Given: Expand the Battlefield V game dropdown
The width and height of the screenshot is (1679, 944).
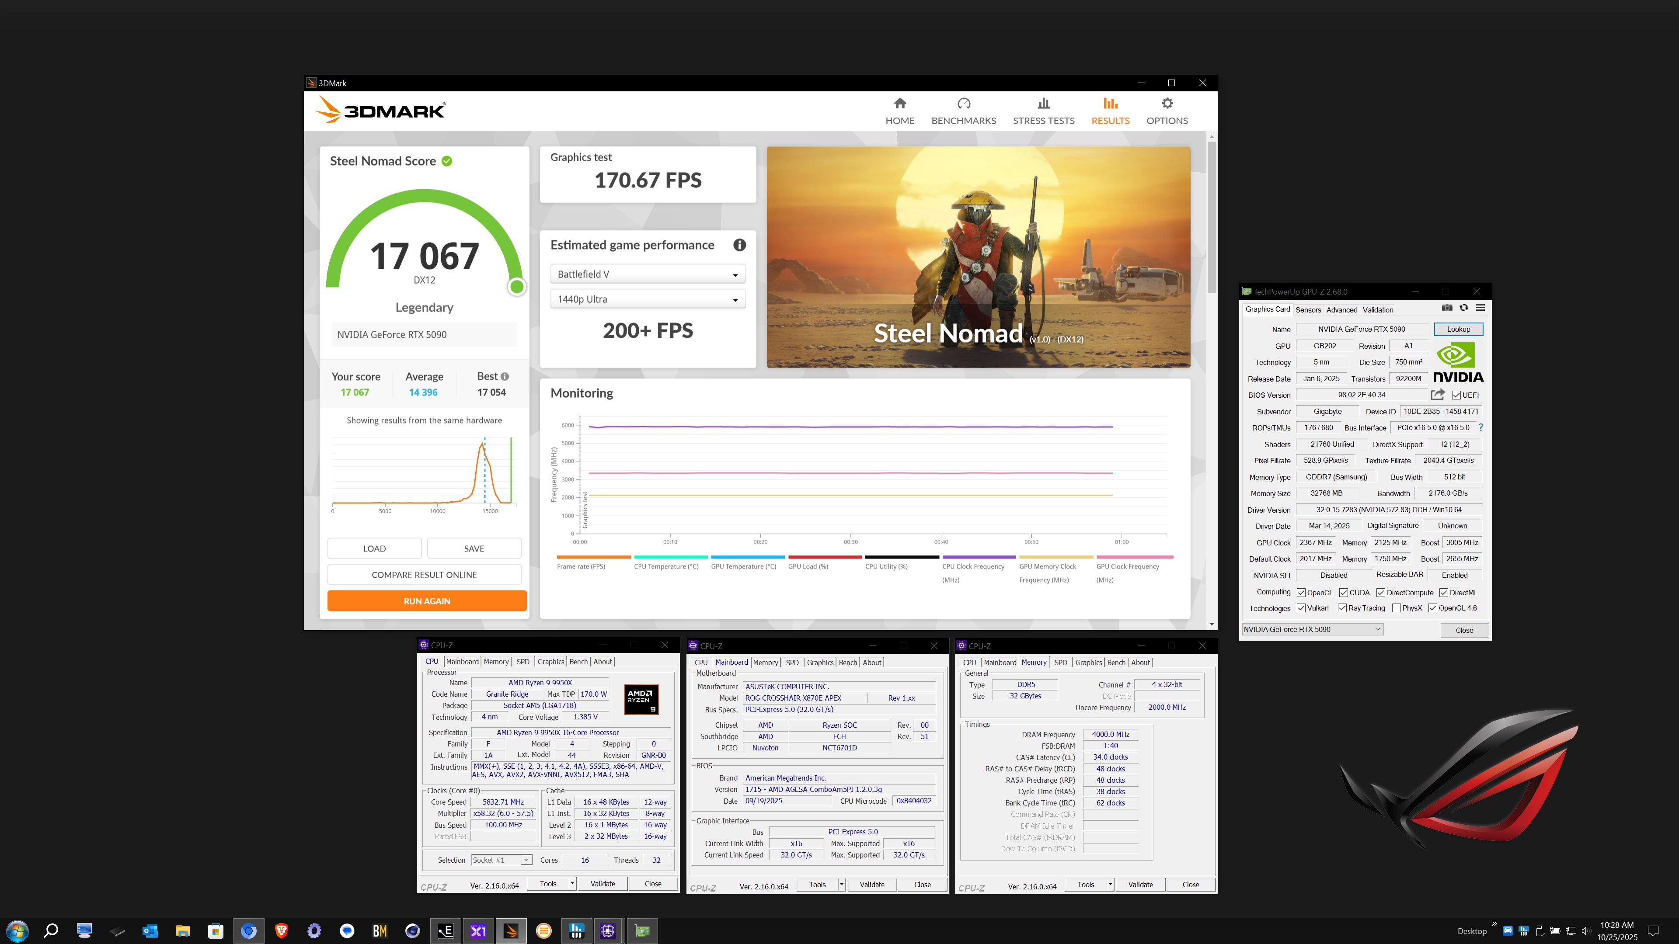Looking at the screenshot, I should (647, 274).
